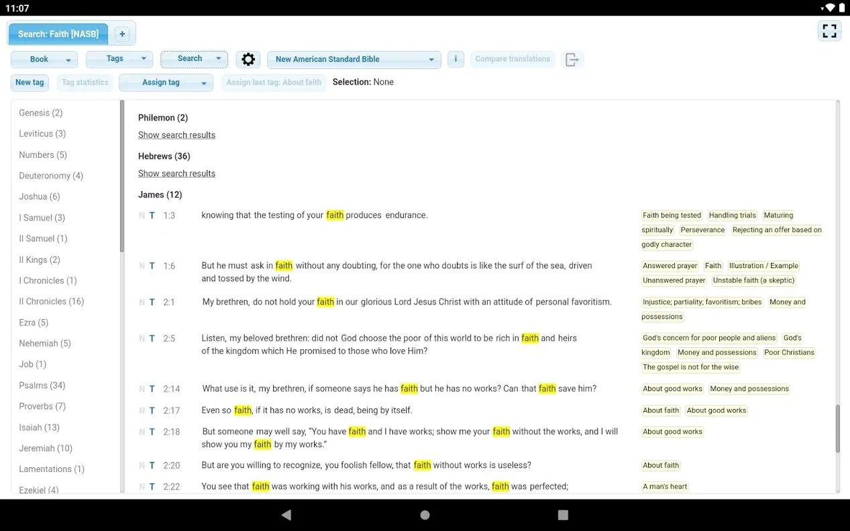Click the book list scrollbar thumb
This screenshot has height=531, width=850.
(122, 176)
